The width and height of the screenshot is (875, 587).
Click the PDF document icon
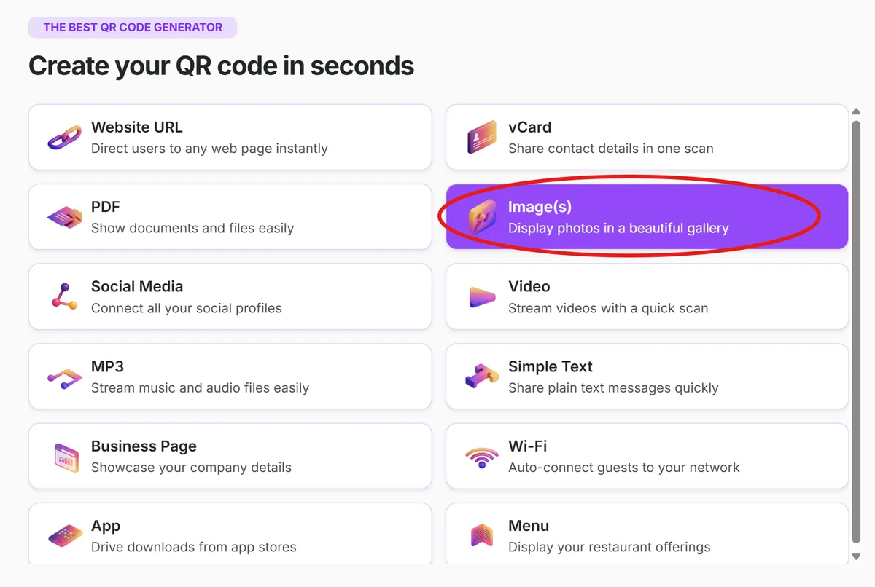tap(66, 216)
